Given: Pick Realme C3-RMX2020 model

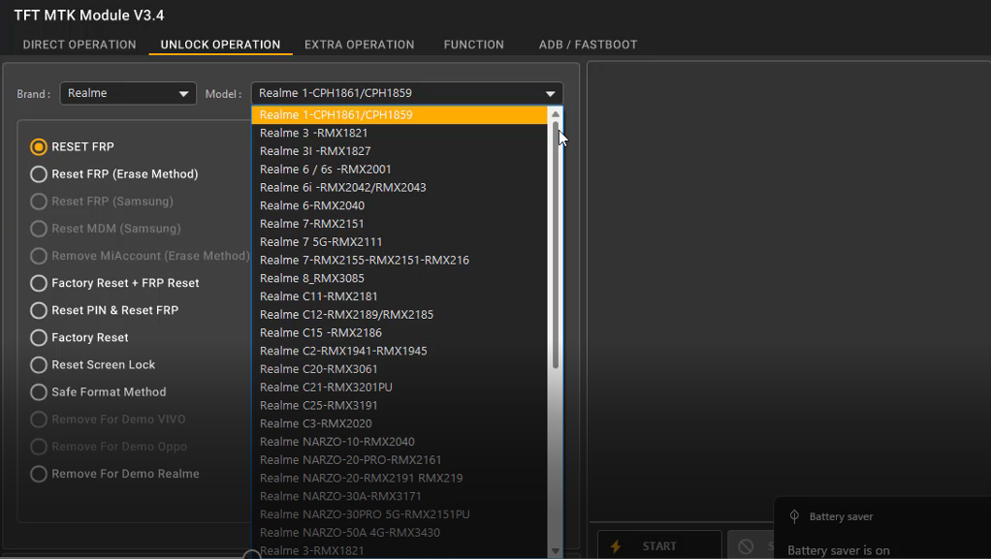Looking at the screenshot, I should click(x=400, y=423).
